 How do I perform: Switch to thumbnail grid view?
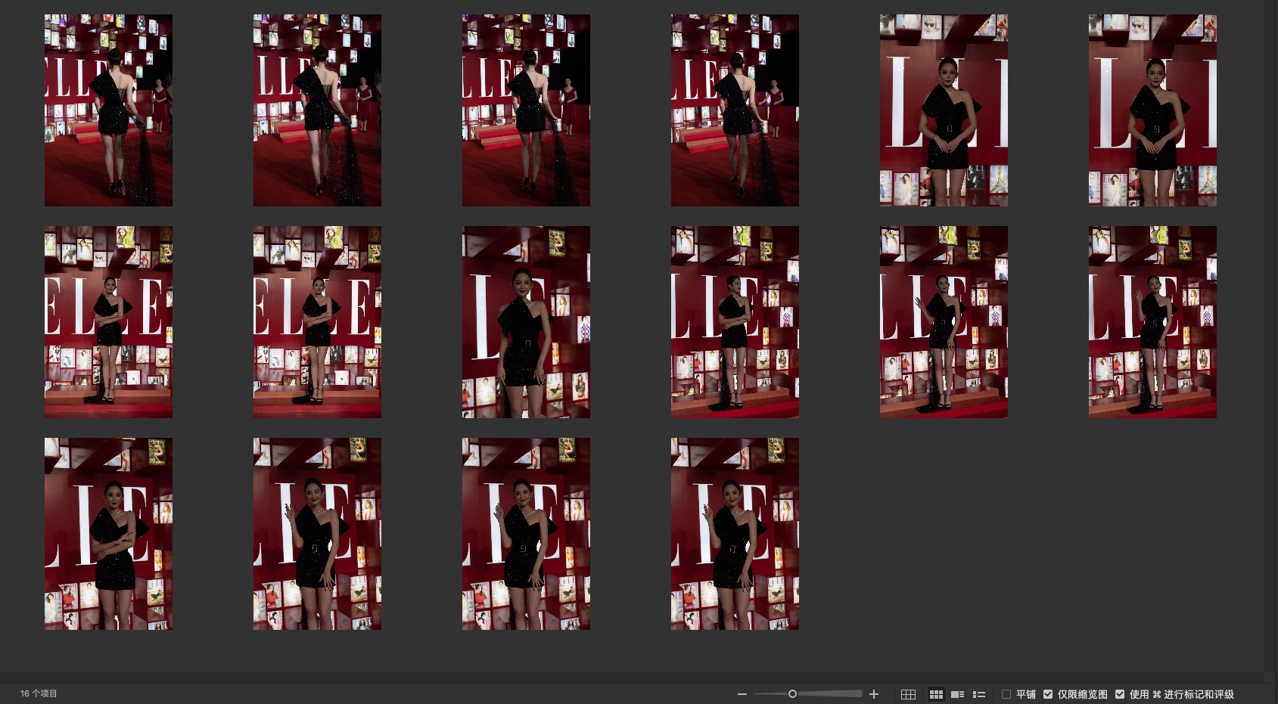(936, 694)
